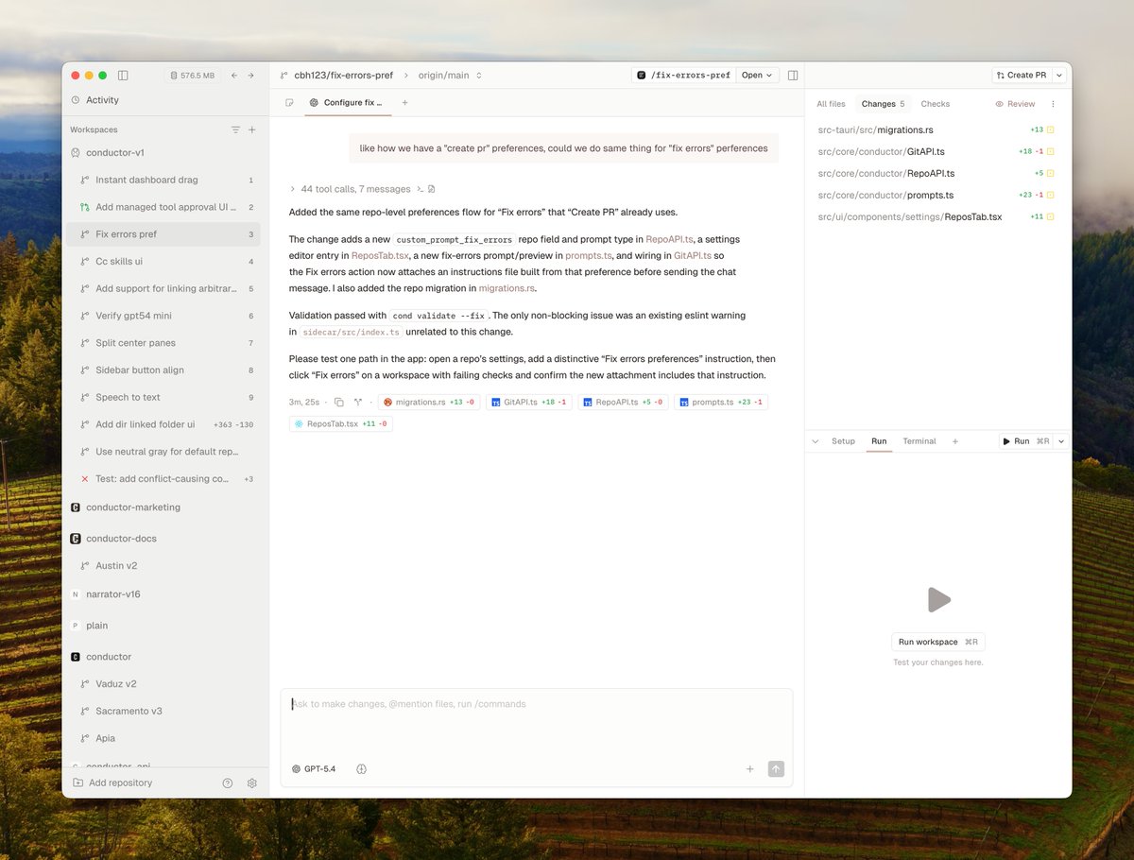1134x860 pixels.
Task: Open the GPT-5.4 model selector
Action: coord(313,769)
